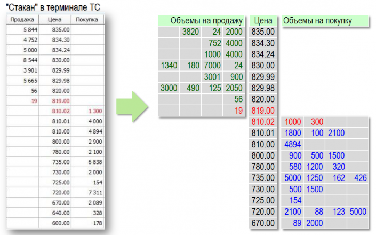
Task: Select the red 1000 buy order cell
Action: pos(293,122)
